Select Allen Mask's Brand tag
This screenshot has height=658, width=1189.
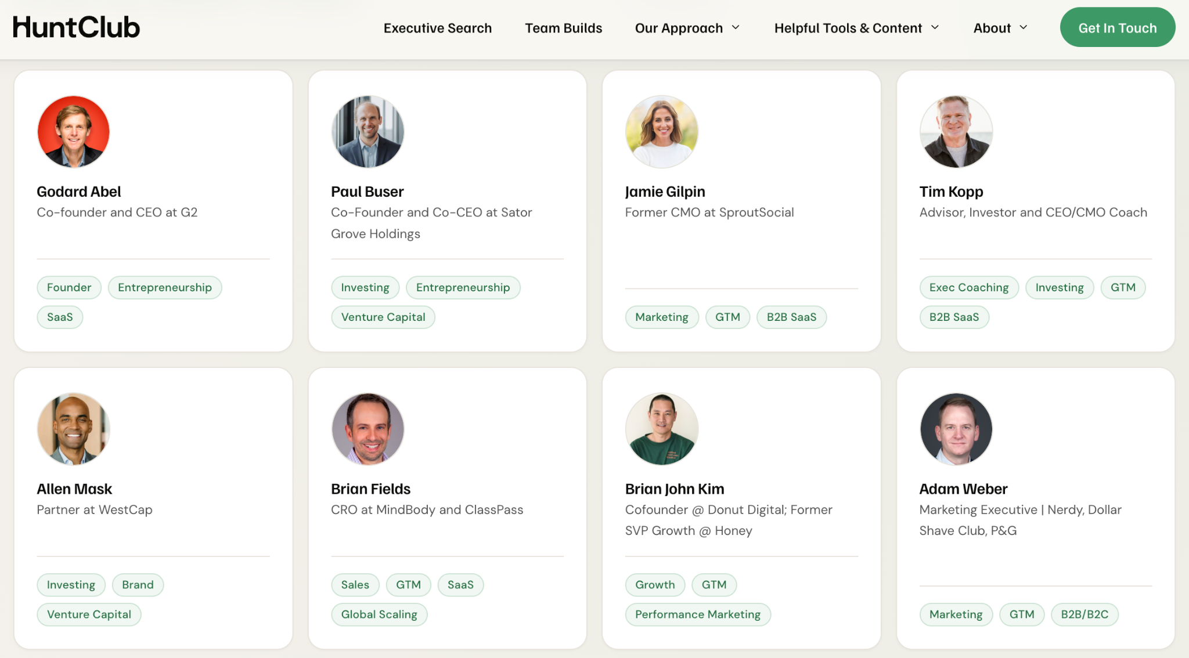(138, 584)
